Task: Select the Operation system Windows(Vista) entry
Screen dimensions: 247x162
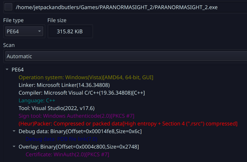Action: point(86,77)
